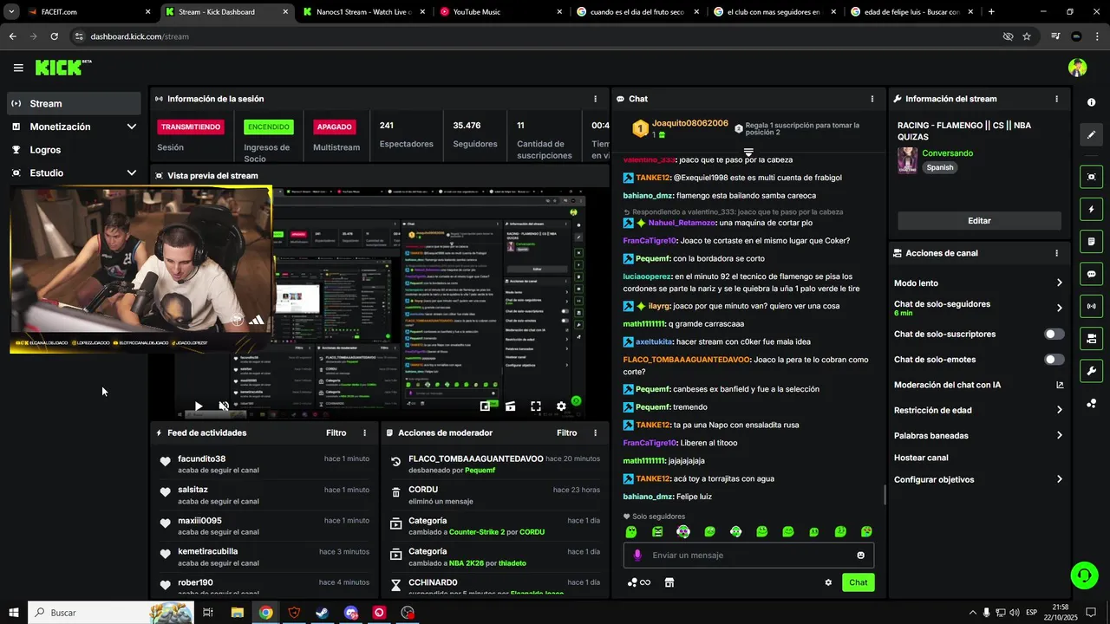Toggle the moderator actions note icon in sidebar
Image resolution: width=1110 pixels, height=624 pixels.
[1091, 241]
